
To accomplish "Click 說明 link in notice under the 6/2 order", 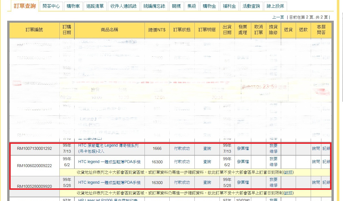I will click(x=288, y=172).
